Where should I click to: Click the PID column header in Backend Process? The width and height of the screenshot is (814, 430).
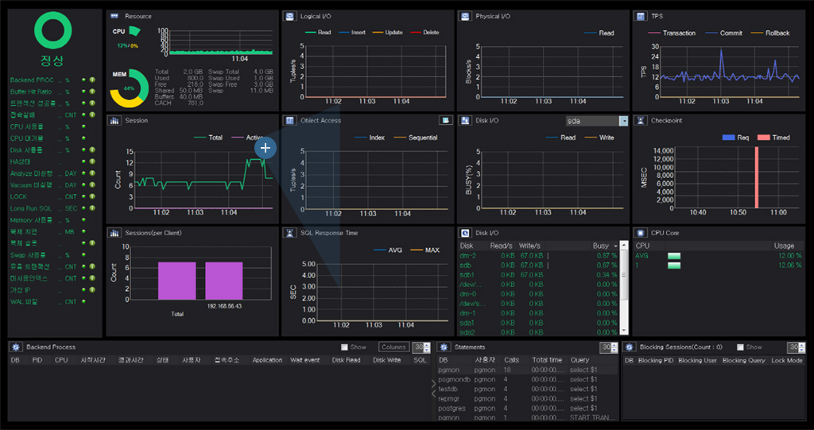click(x=37, y=360)
